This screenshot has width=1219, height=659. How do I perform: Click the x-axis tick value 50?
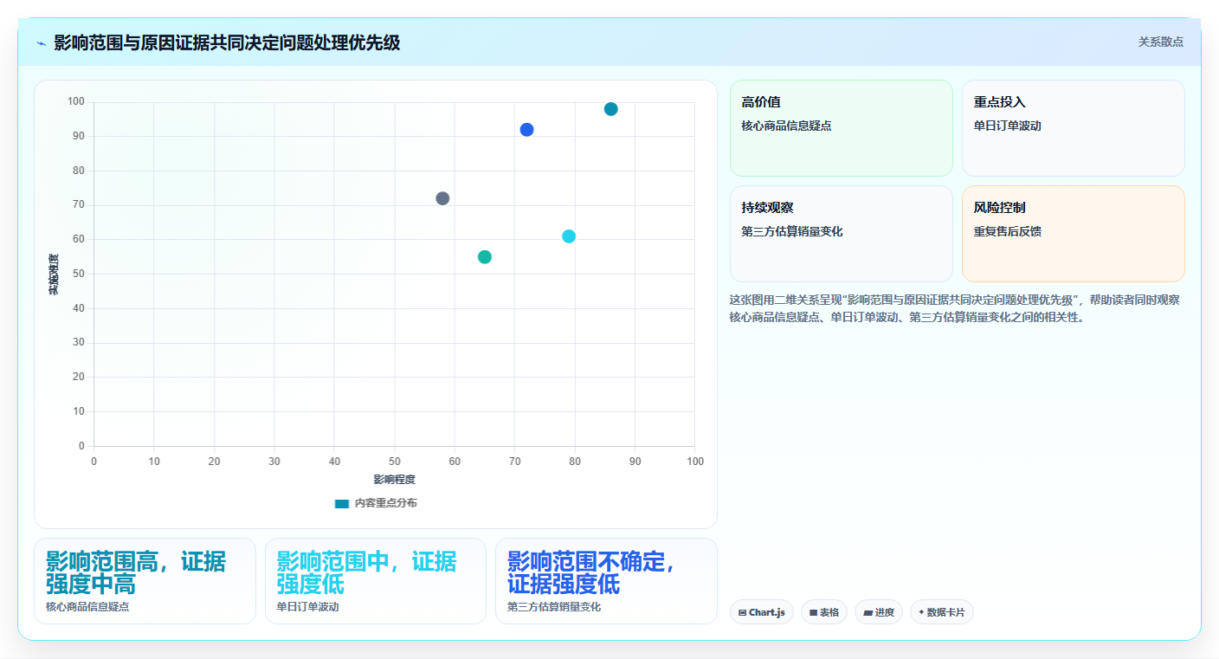click(395, 462)
